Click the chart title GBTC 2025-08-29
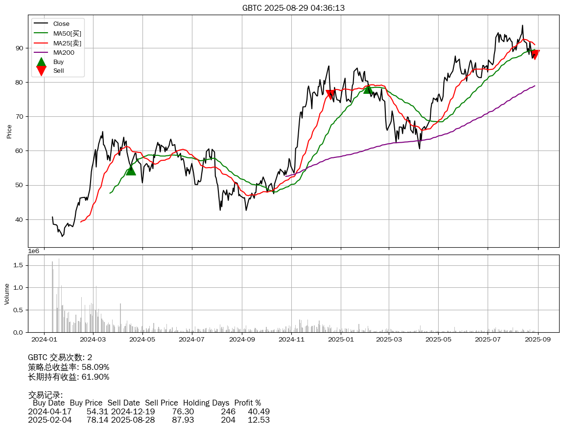The image size is (564, 429). (293, 8)
